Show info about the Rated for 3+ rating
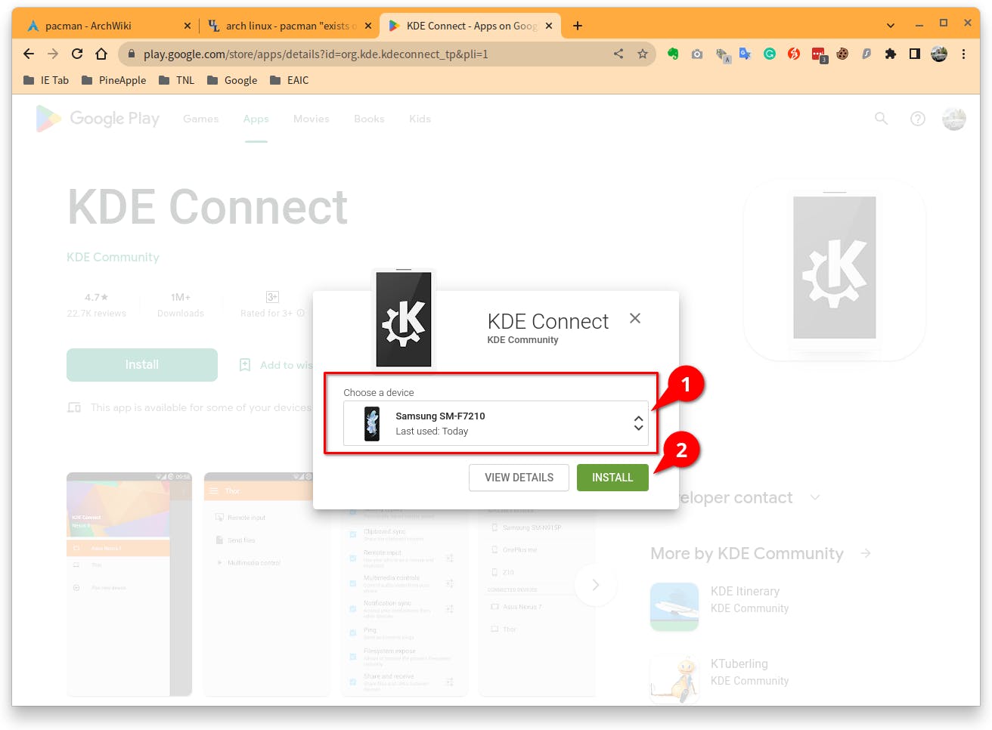Image resolution: width=992 pixels, height=730 pixels. 301,313
